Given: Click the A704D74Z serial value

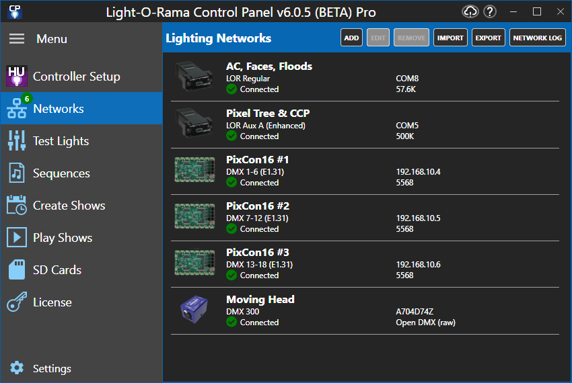Looking at the screenshot, I should 415,312.
